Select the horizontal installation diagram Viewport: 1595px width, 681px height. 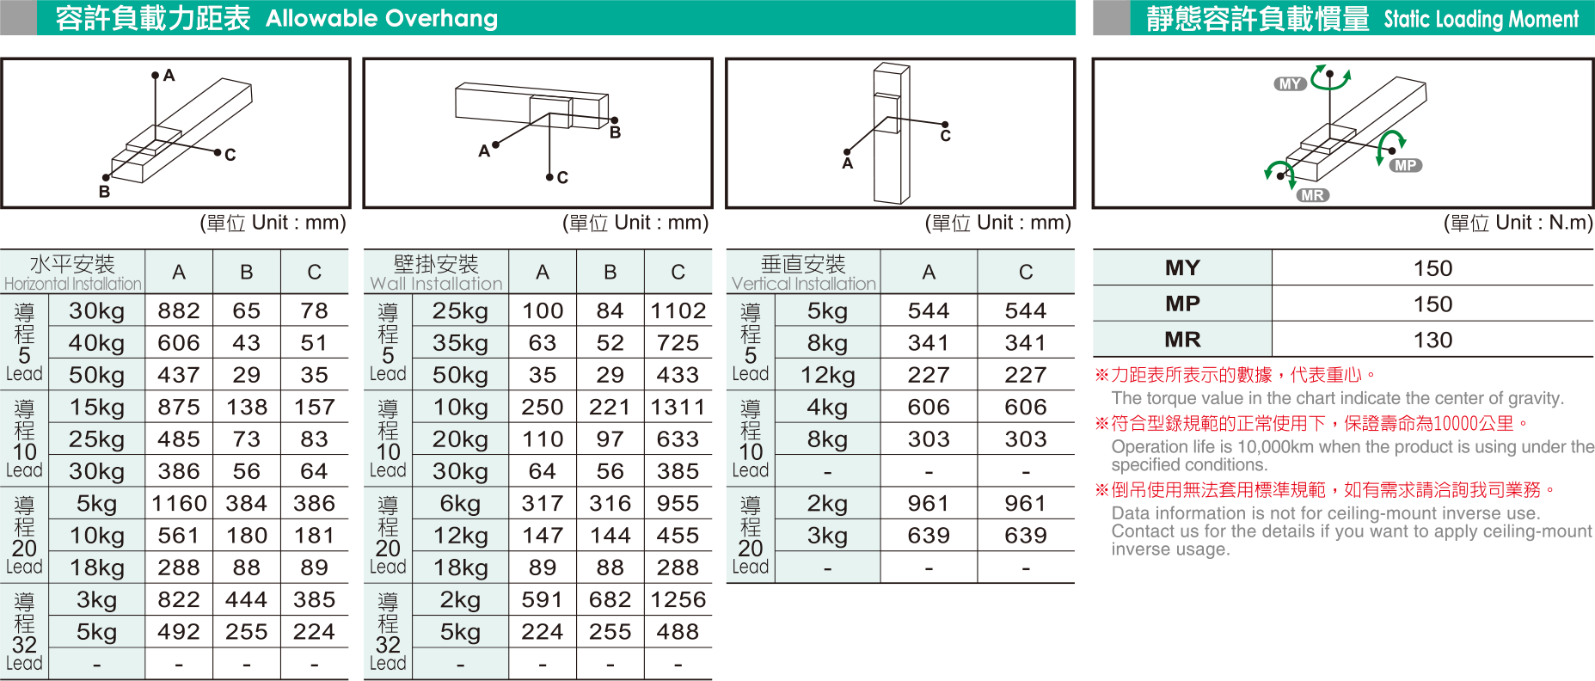[175, 133]
